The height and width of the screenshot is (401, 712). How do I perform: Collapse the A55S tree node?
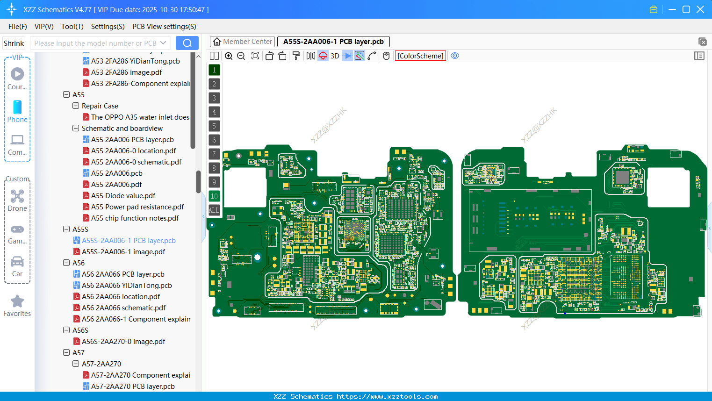pyautogui.click(x=66, y=229)
